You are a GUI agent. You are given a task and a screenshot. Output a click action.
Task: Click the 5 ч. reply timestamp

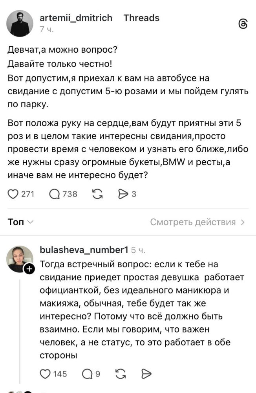click(x=138, y=250)
